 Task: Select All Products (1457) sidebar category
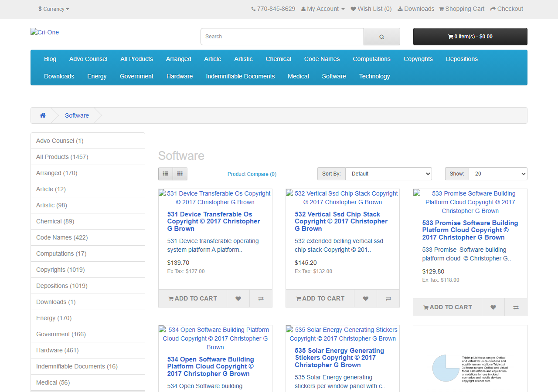[x=88, y=157]
